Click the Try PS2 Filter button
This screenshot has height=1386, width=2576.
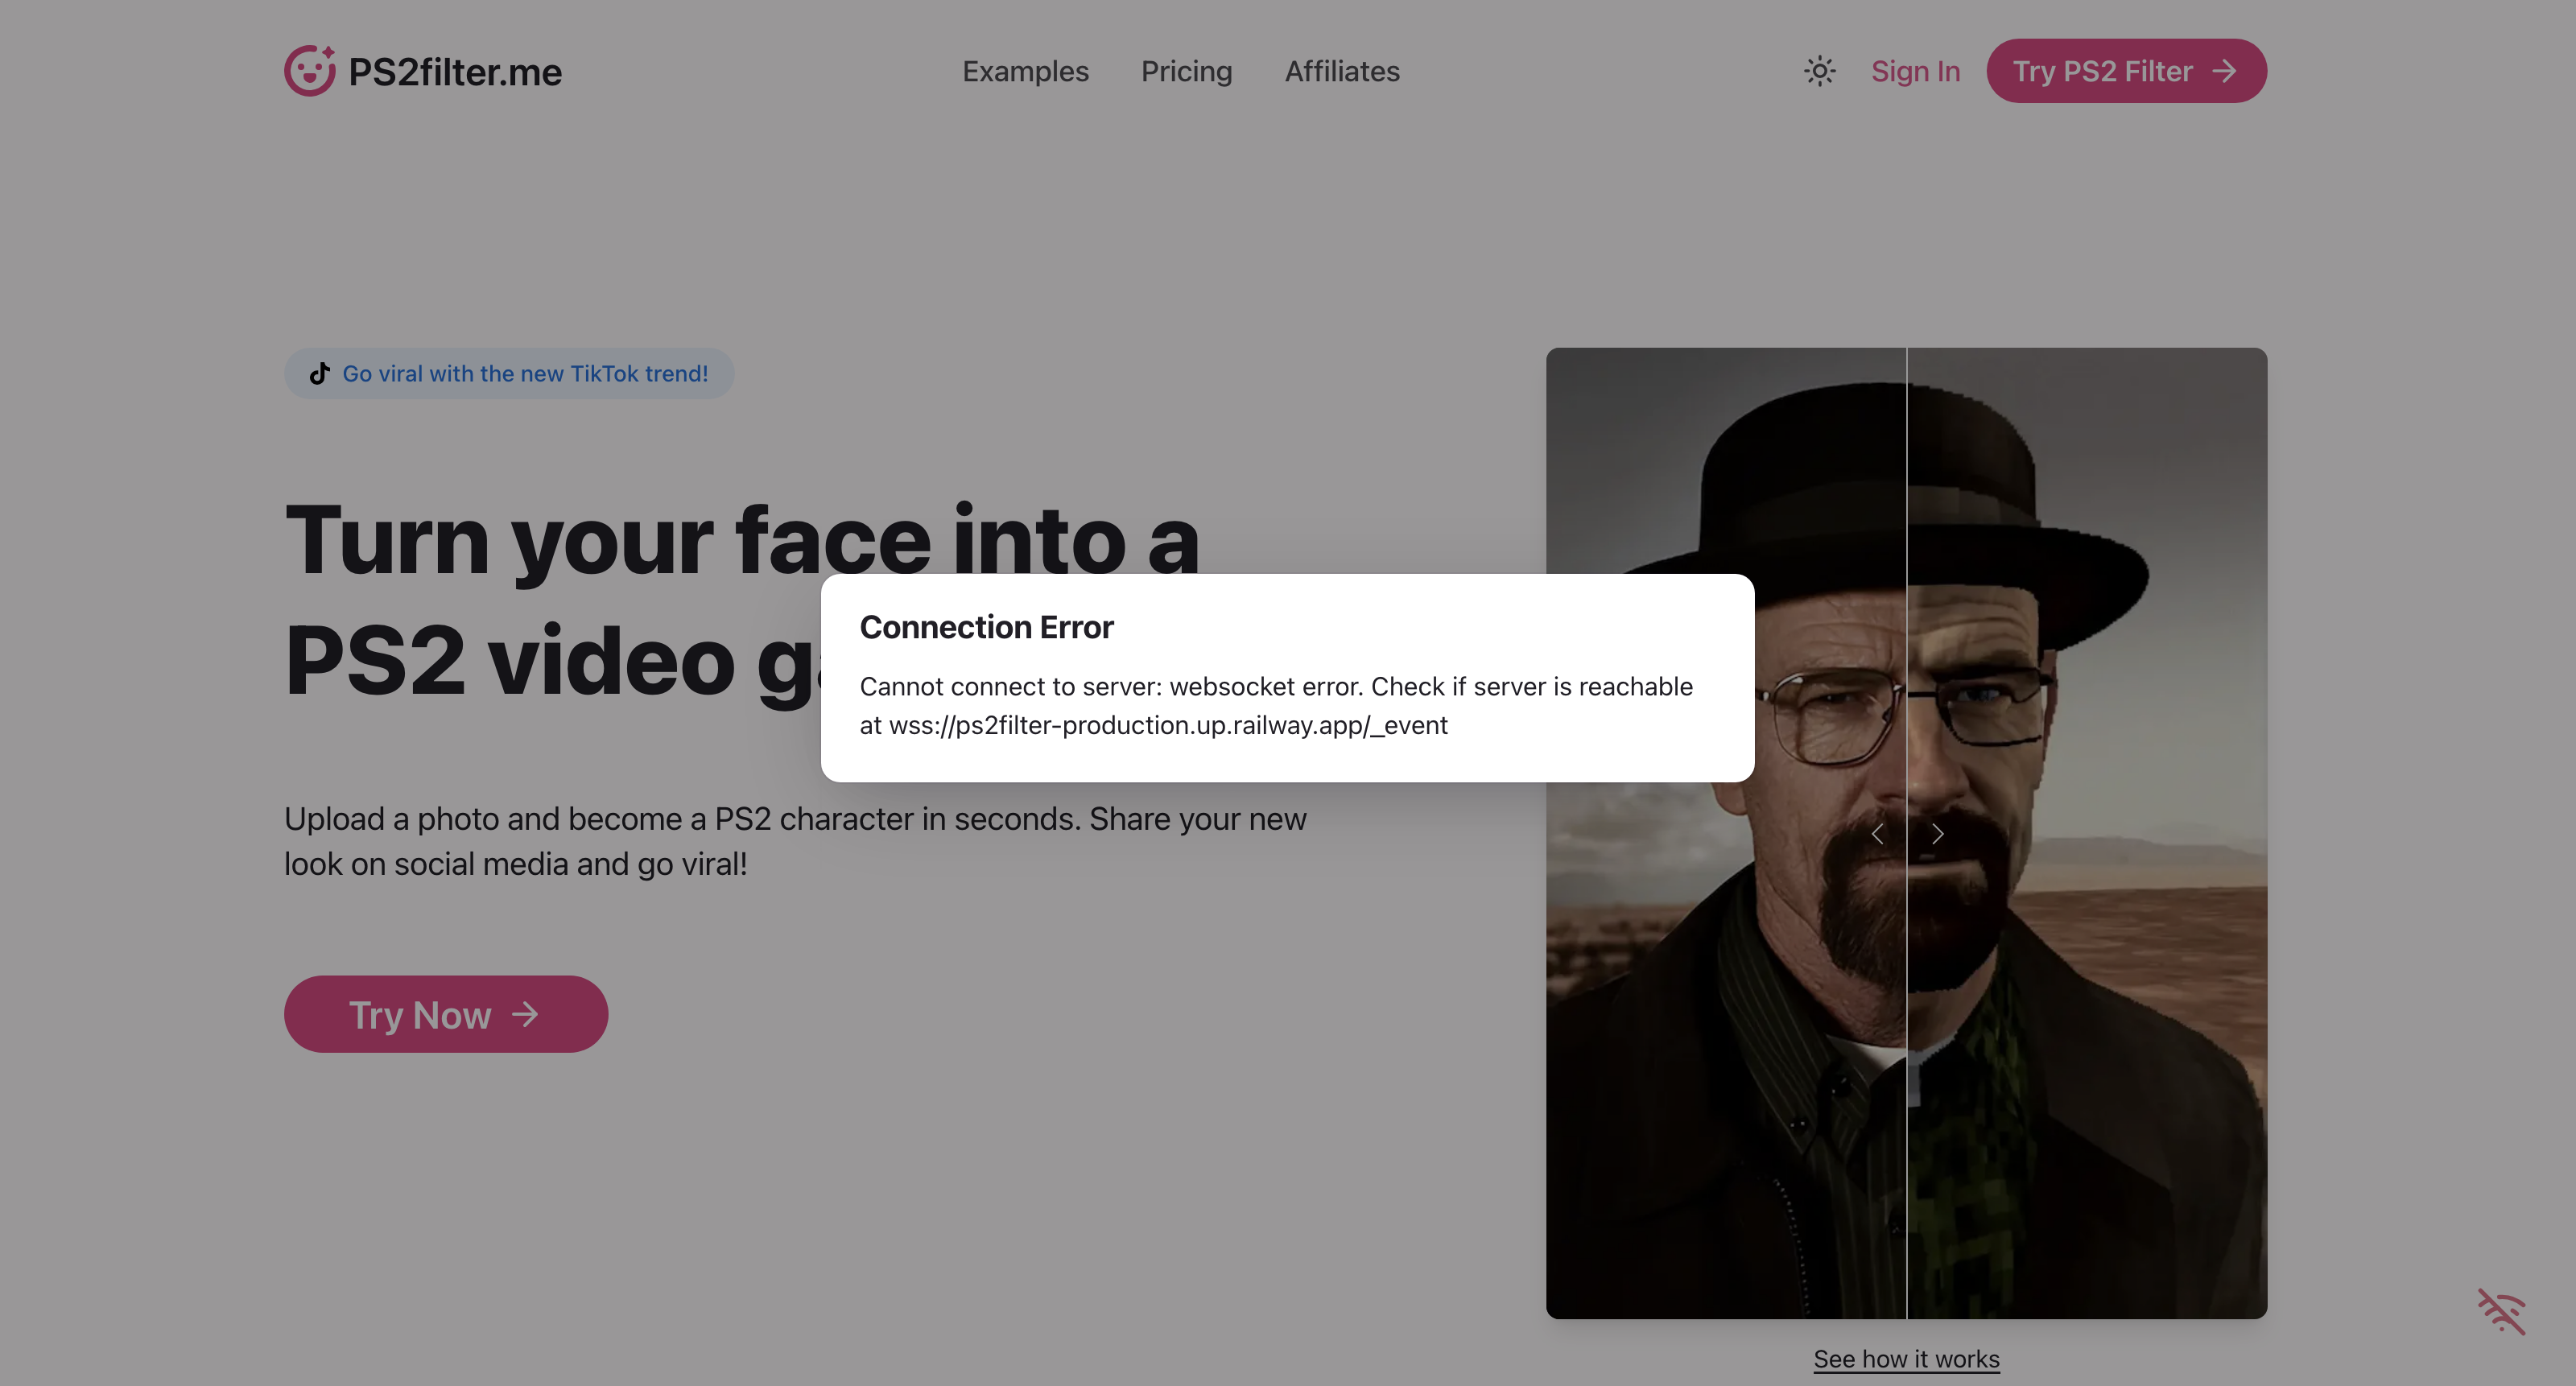[x=2126, y=71]
